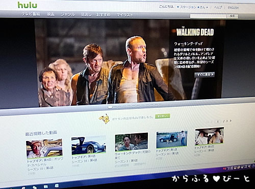Viewport: 255px width, 189px height.
Task: Open the テレビ番組 menu
Action: pyautogui.click(x=31, y=14)
